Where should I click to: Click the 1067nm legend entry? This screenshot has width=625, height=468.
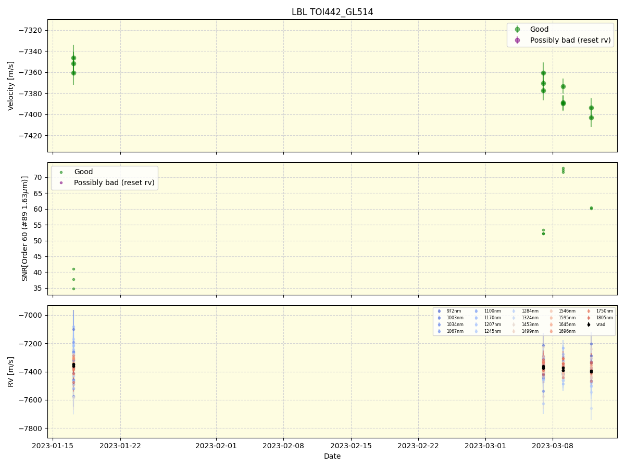pyautogui.click(x=449, y=331)
